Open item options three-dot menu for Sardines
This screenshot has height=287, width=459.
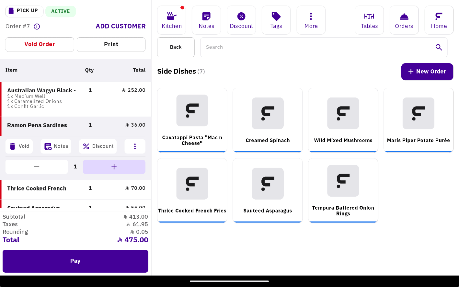135,146
